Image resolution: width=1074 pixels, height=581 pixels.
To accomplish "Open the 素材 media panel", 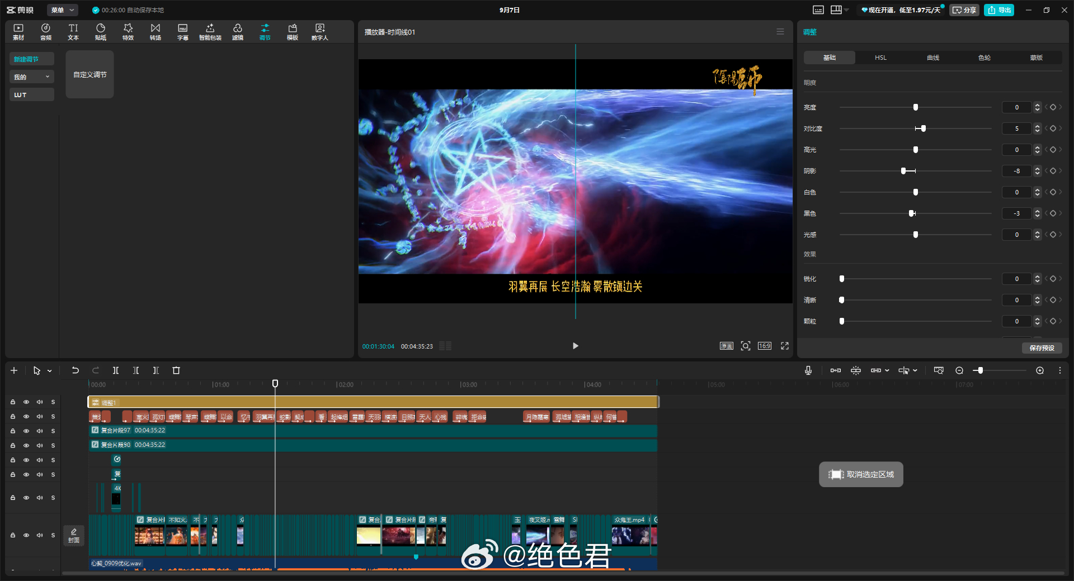I will pos(18,32).
